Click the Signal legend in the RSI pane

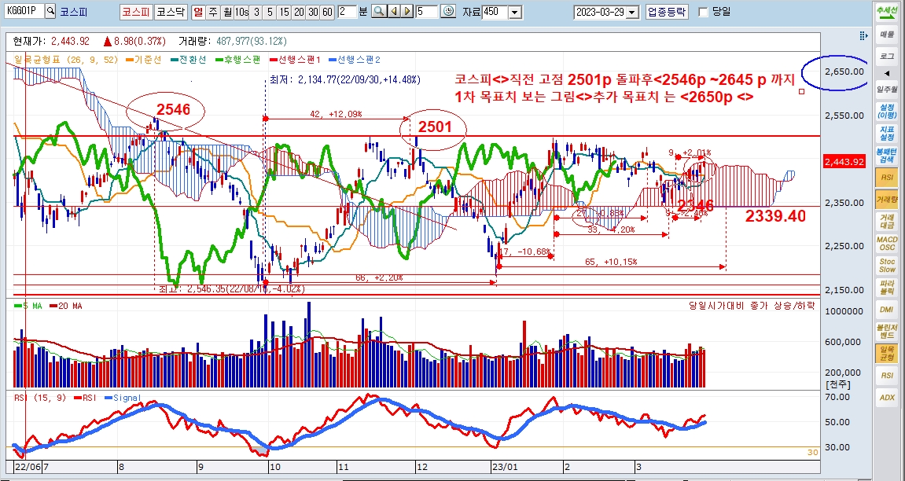(x=123, y=398)
